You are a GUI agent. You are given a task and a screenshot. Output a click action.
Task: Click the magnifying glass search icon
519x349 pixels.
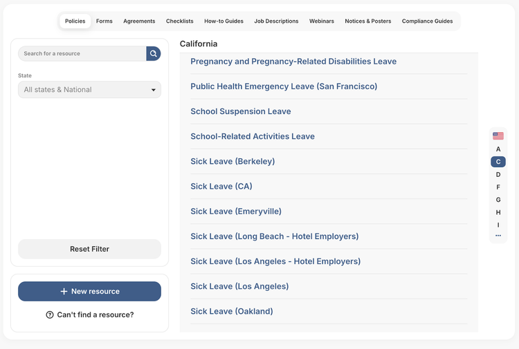click(x=153, y=53)
